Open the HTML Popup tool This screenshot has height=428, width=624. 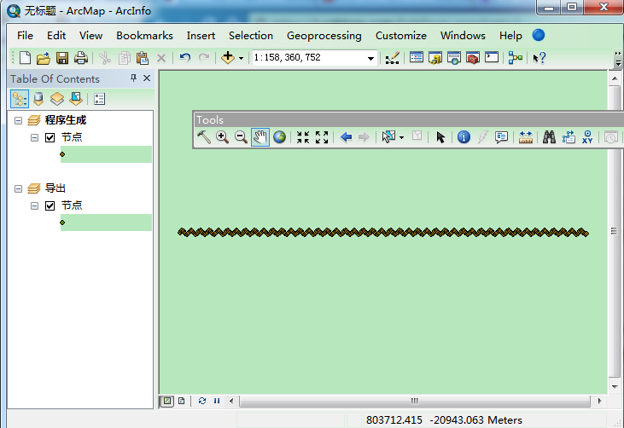tap(501, 137)
